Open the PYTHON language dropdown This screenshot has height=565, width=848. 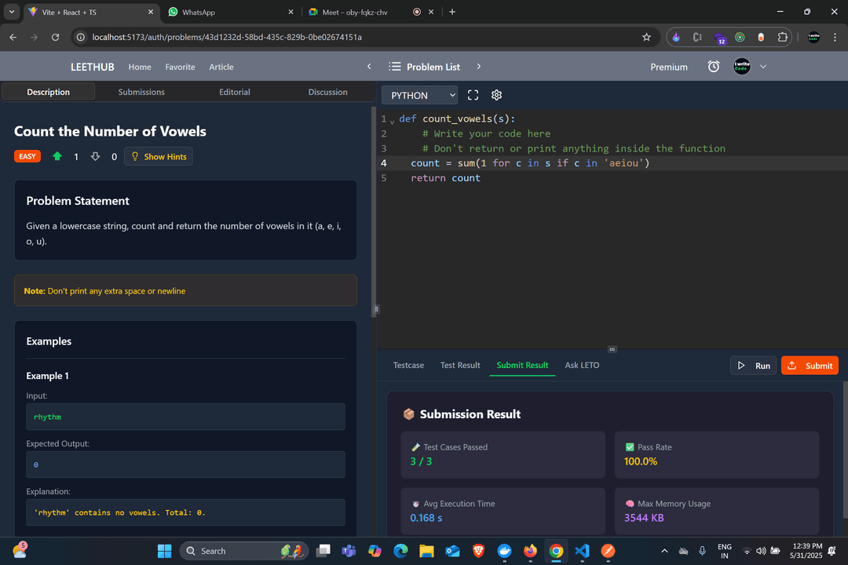(x=419, y=95)
